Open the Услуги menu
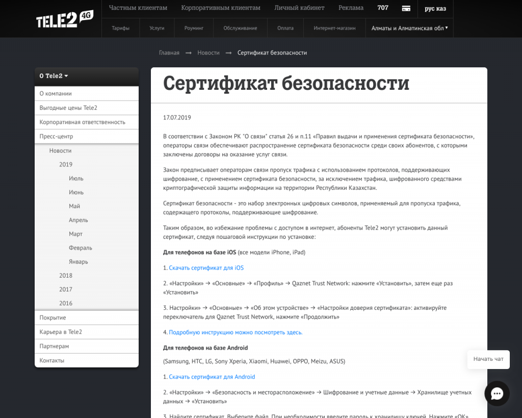522x418 pixels. (x=157, y=28)
